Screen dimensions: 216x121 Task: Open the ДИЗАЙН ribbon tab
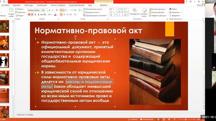[17, 5]
